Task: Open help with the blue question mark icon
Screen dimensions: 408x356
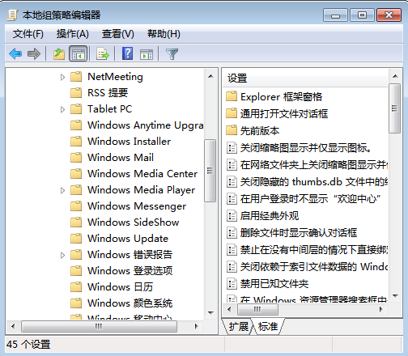Action: (x=127, y=53)
